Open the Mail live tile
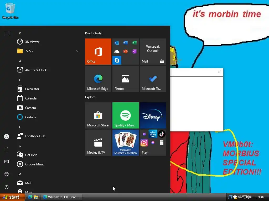 (x=153, y=52)
